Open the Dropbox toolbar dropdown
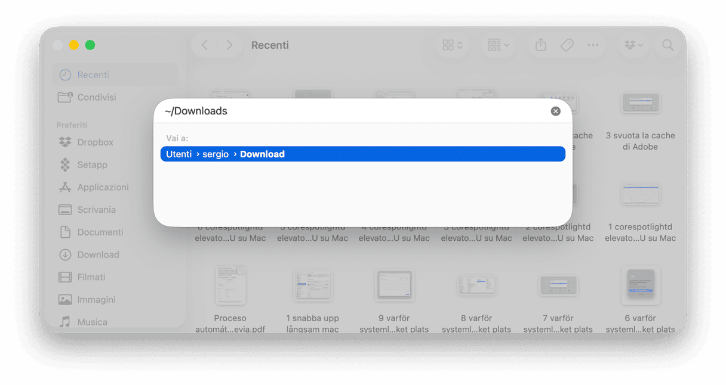 [633, 45]
